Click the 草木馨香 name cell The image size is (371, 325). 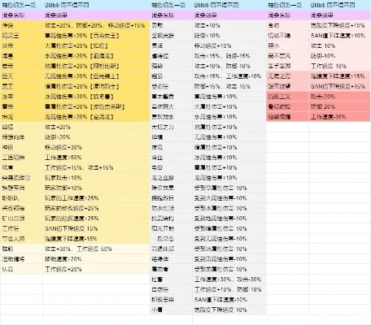[171, 97]
